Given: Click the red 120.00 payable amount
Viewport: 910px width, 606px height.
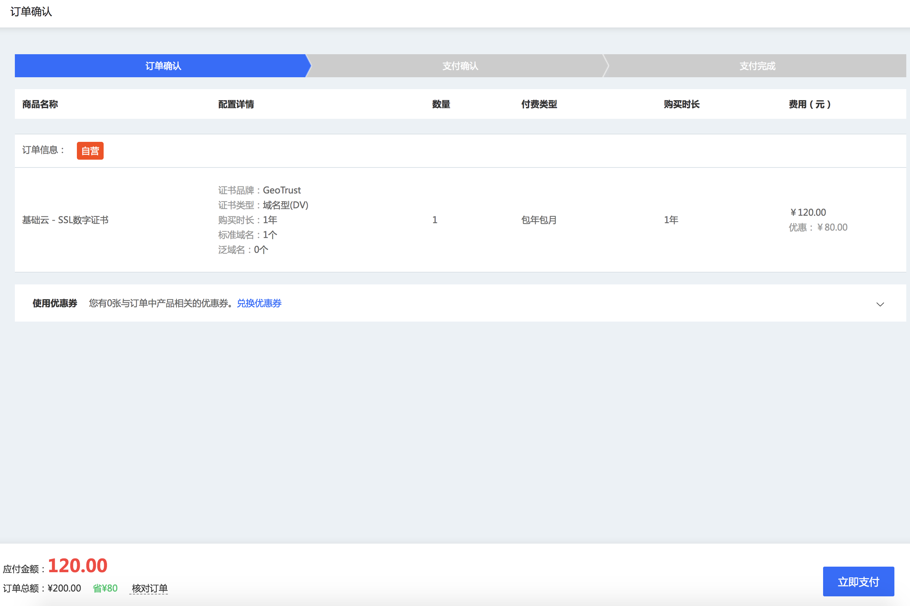Looking at the screenshot, I should (x=77, y=566).
